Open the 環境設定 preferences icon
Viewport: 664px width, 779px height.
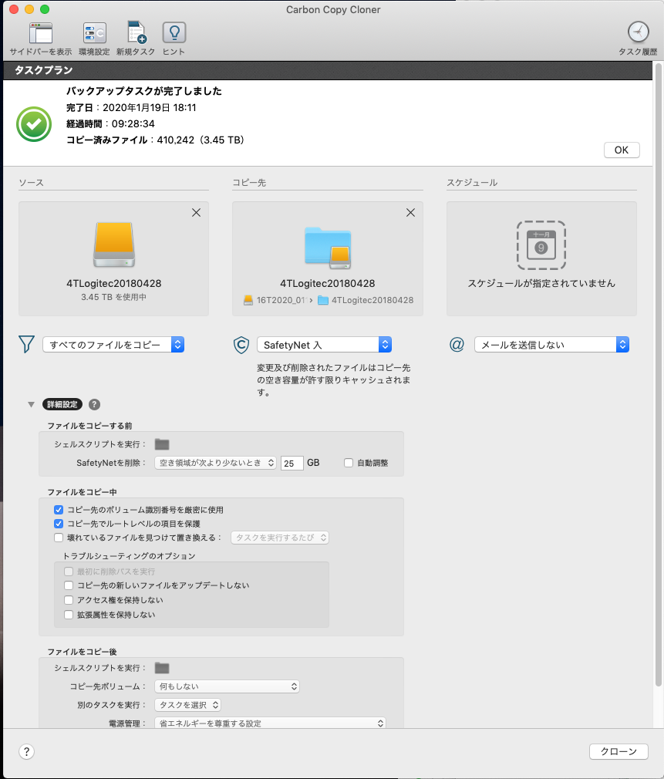(x=94, y=34)
